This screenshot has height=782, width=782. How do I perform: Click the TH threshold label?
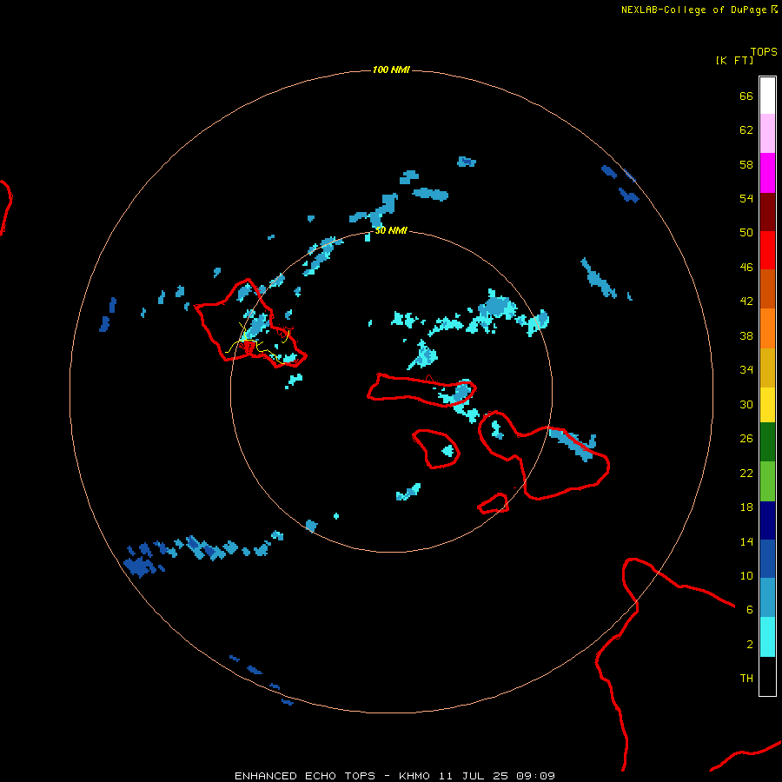(746, 679)
